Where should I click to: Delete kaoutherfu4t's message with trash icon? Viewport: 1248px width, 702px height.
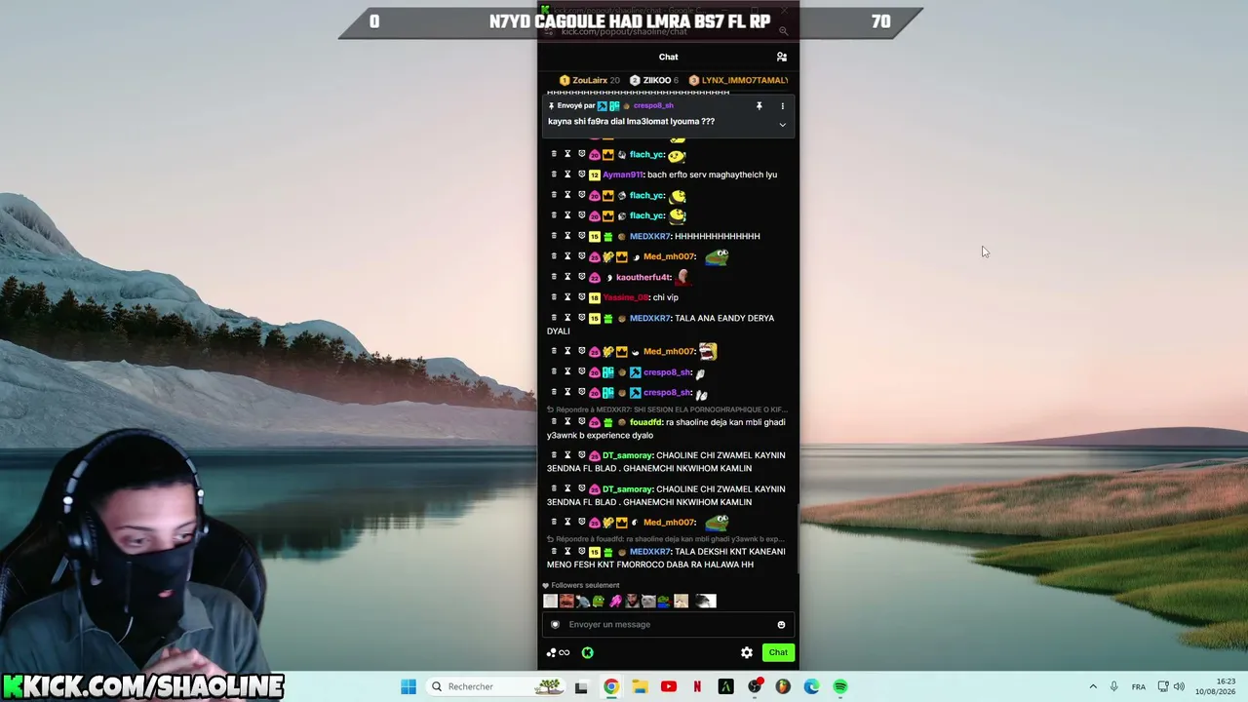554,277
